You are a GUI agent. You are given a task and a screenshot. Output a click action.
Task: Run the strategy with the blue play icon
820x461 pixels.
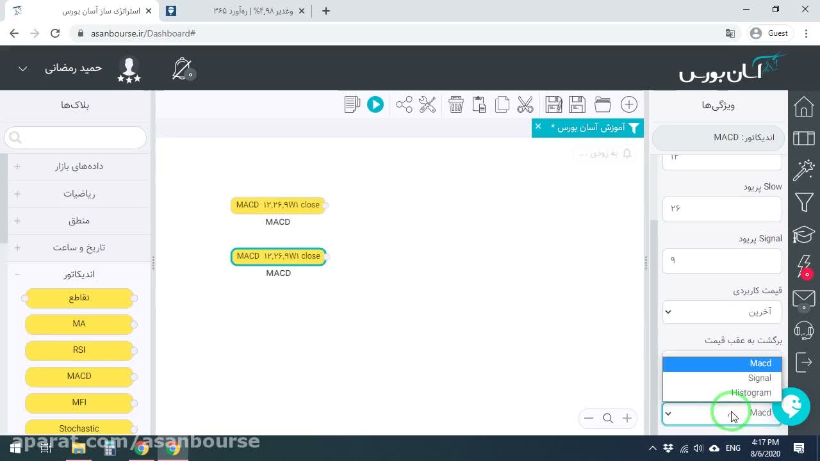(x=375, y=104)
